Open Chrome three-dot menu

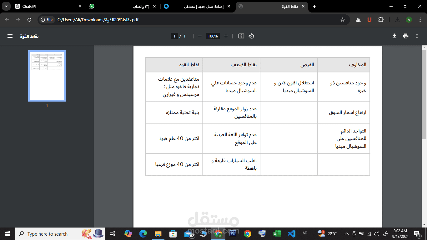[x=420, y=20]
